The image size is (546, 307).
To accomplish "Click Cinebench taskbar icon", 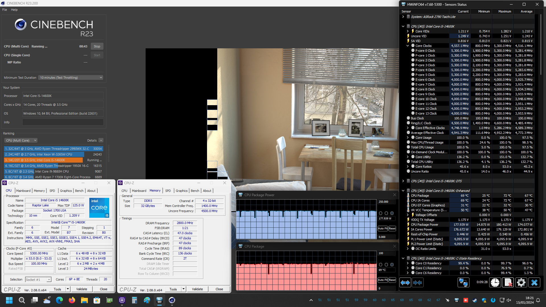I will point(172,300).
